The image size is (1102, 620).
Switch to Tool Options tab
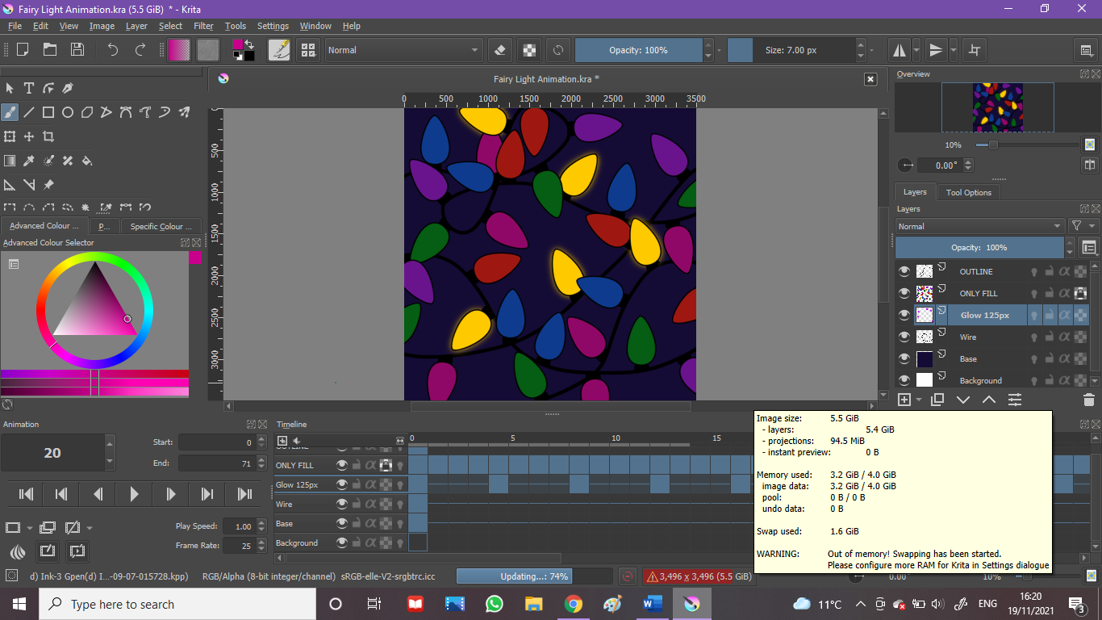tap(968, 192)
